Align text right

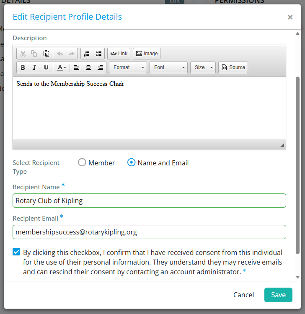coord(100,67)
